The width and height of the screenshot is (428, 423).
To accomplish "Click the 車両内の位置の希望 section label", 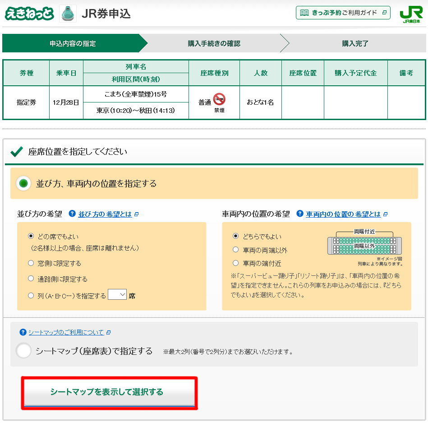I will click(256, 214).
